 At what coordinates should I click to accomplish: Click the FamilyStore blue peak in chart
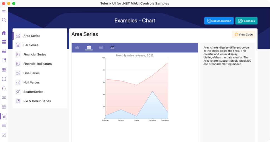click(x=152, y=91)
